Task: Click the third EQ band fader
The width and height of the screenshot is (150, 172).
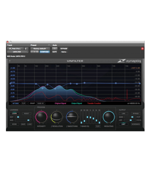Action: [x=87, y=117]
